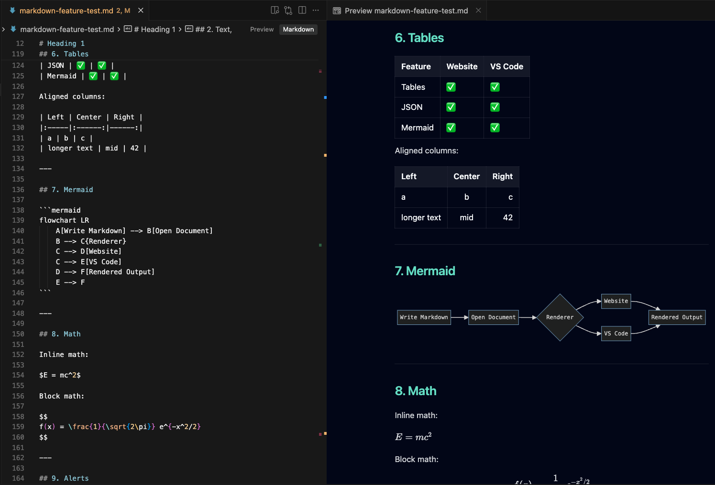Click the 'Open Document' node in the diagram

tap(494, 317)
